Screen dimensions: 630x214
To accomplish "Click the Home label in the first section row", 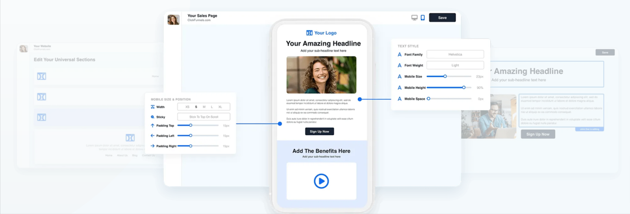I will [x=155, y=76].
